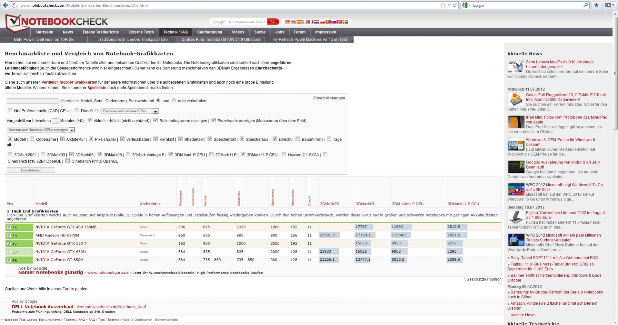The height and width of the screenshot is (325, 618).
Task: Click the 'weitere News' link
Action: [x=523, y=315]
